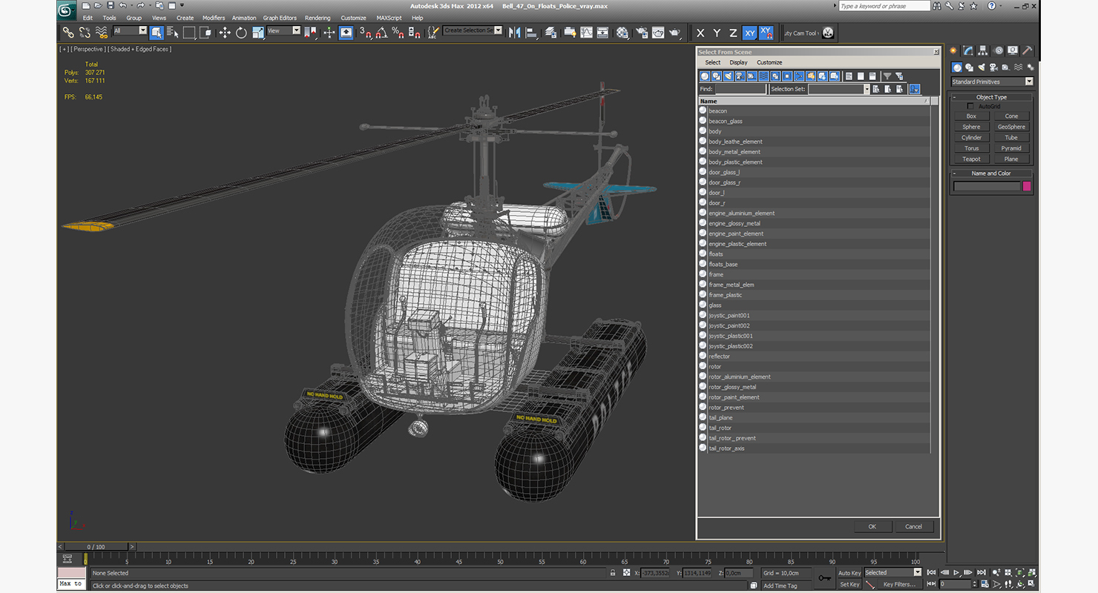Toggle the Auto Key mode
1098x593 pixels.
click(x=849, y=573)
